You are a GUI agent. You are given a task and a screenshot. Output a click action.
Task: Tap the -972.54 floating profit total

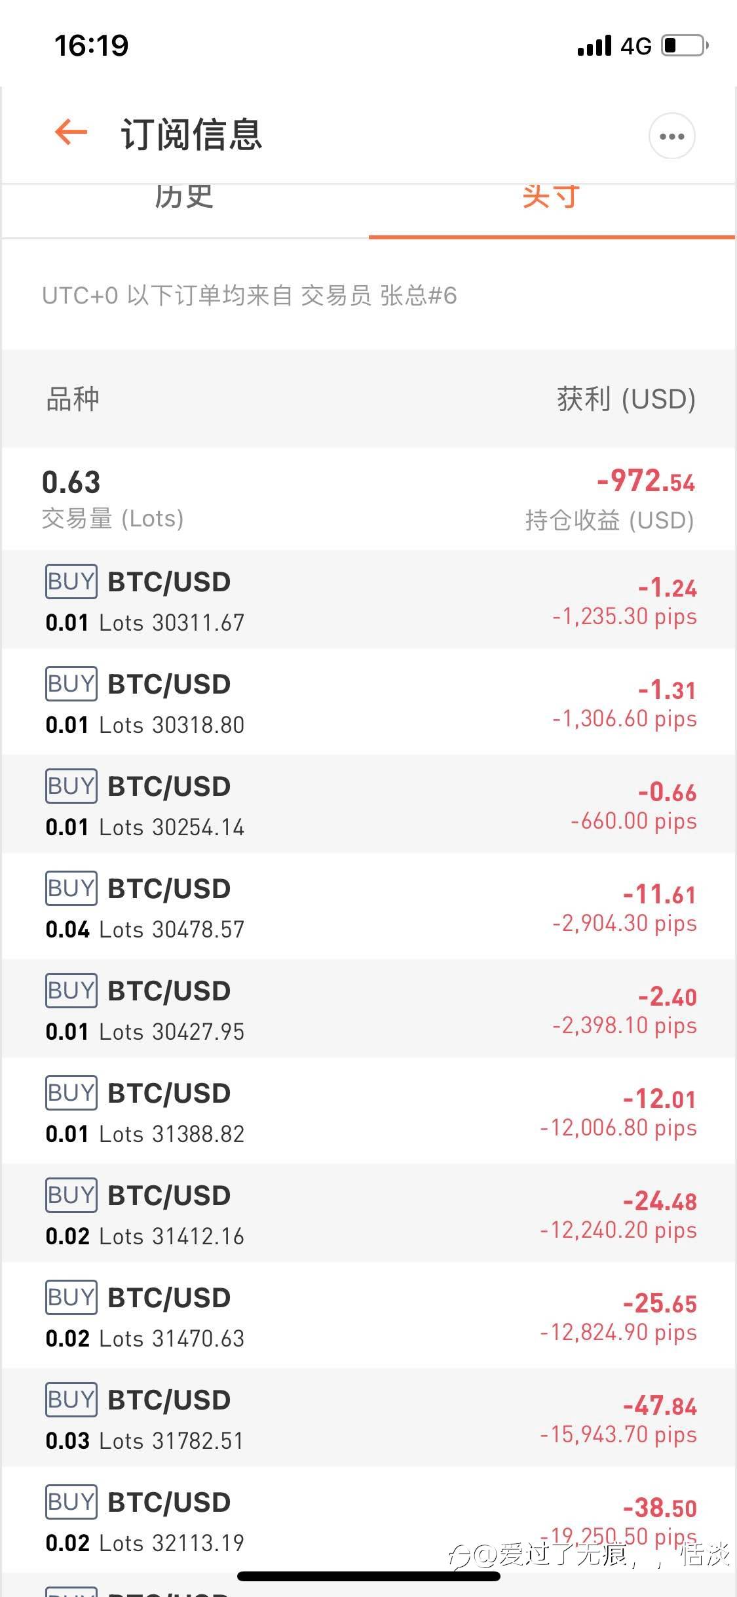645,482
